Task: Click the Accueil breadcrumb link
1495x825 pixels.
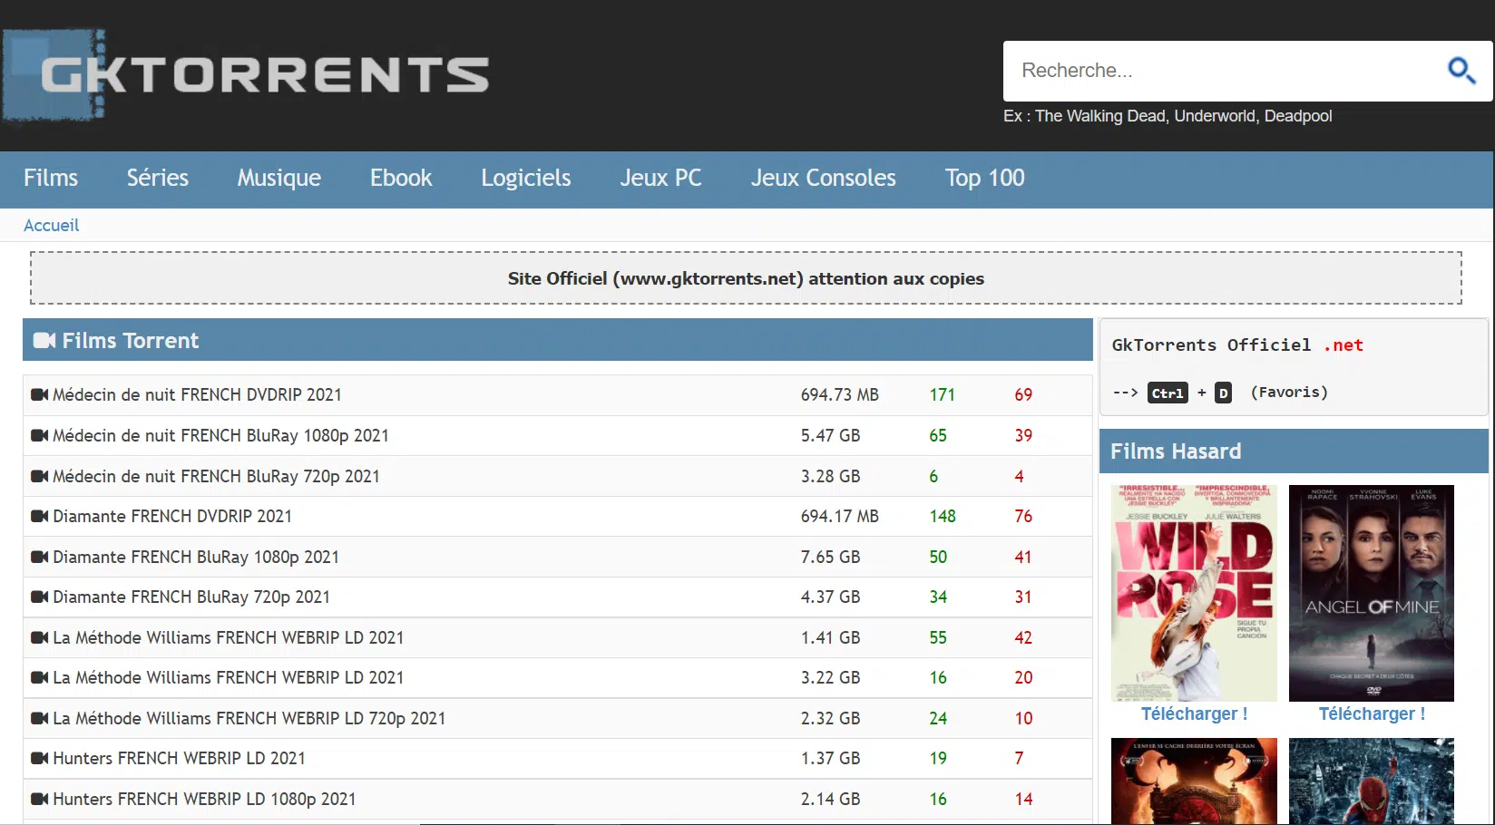Action: click(x=51, y=226)
